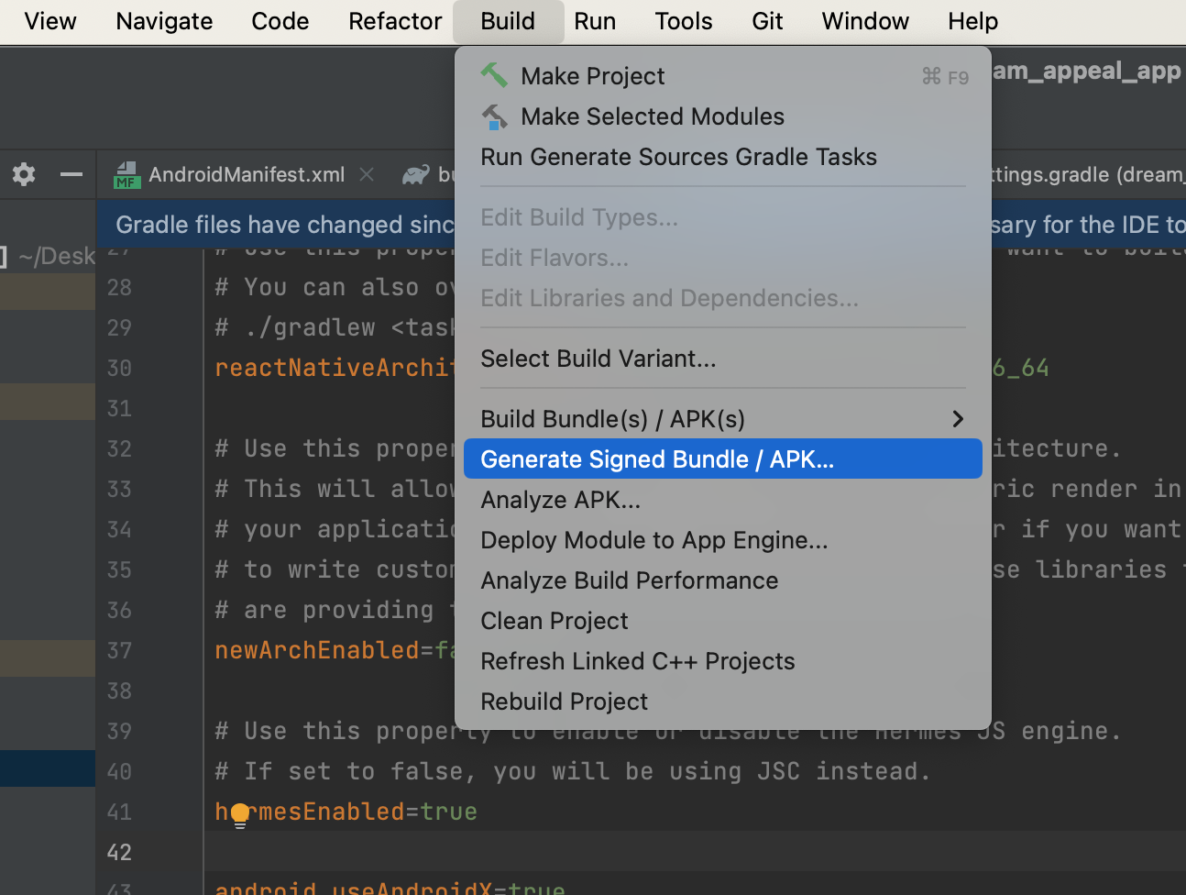Collapse the panel with the minus icon

[71, 174]
